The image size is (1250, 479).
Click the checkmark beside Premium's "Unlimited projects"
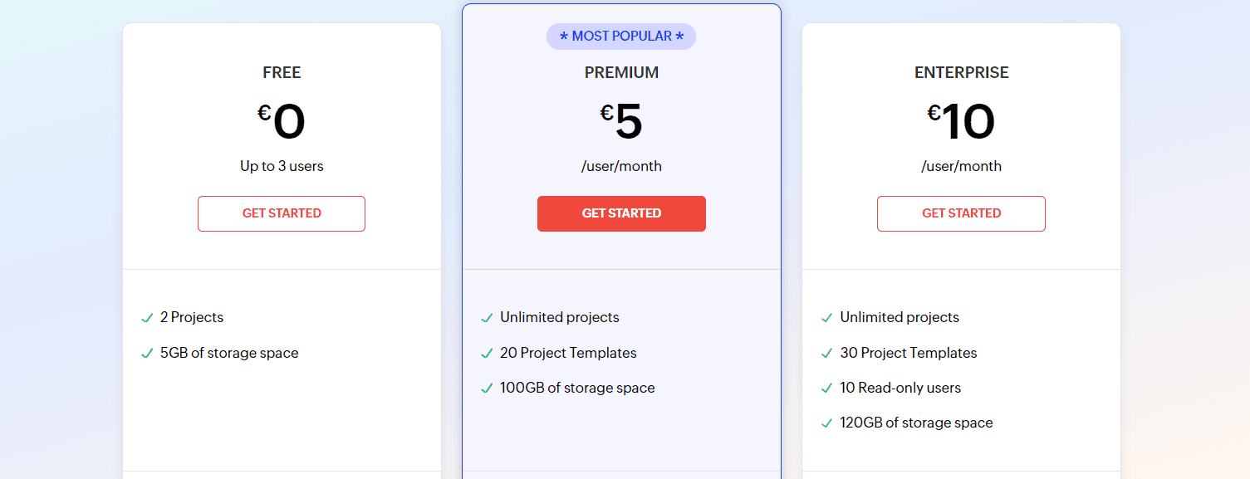[x=486, y=317]
